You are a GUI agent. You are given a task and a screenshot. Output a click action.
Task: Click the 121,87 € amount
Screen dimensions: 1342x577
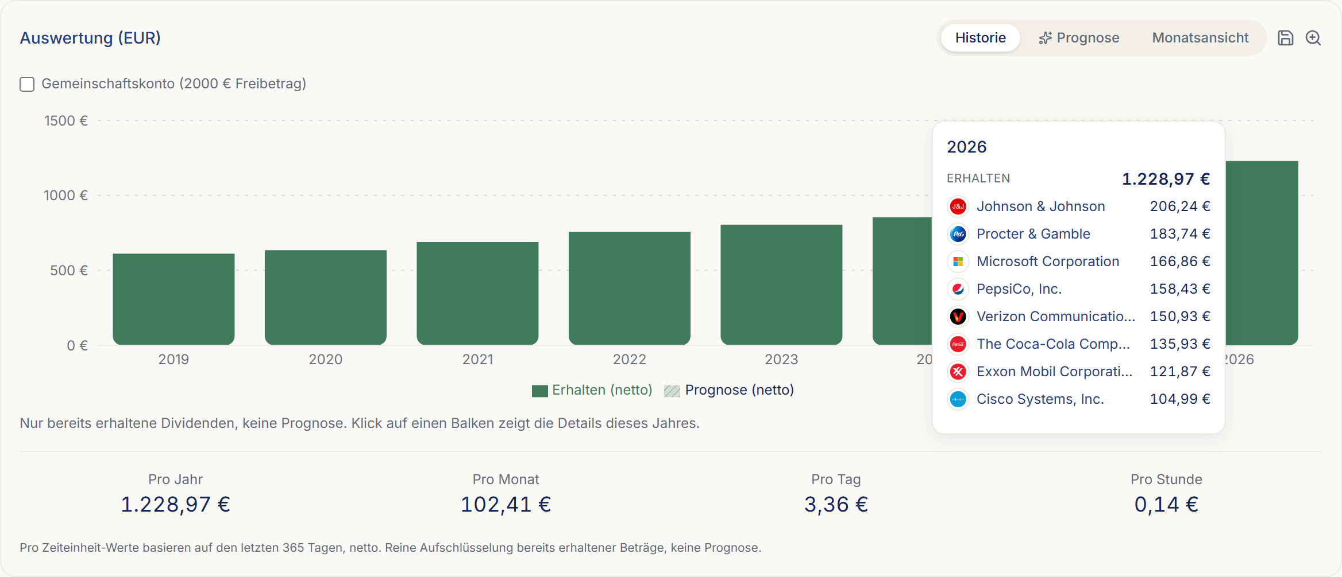[1180, 372]
